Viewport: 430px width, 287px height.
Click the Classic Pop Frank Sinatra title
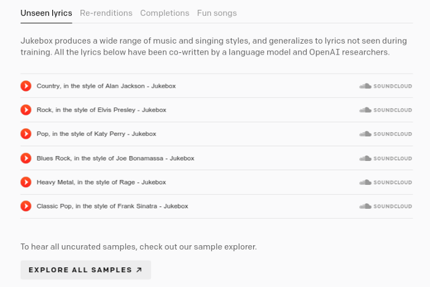click(112, 206)
